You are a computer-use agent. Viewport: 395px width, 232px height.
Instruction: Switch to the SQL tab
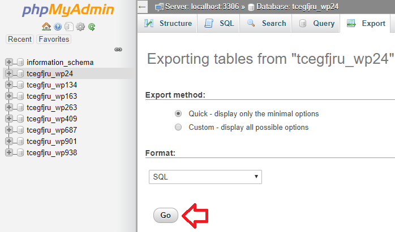(218, 23)
